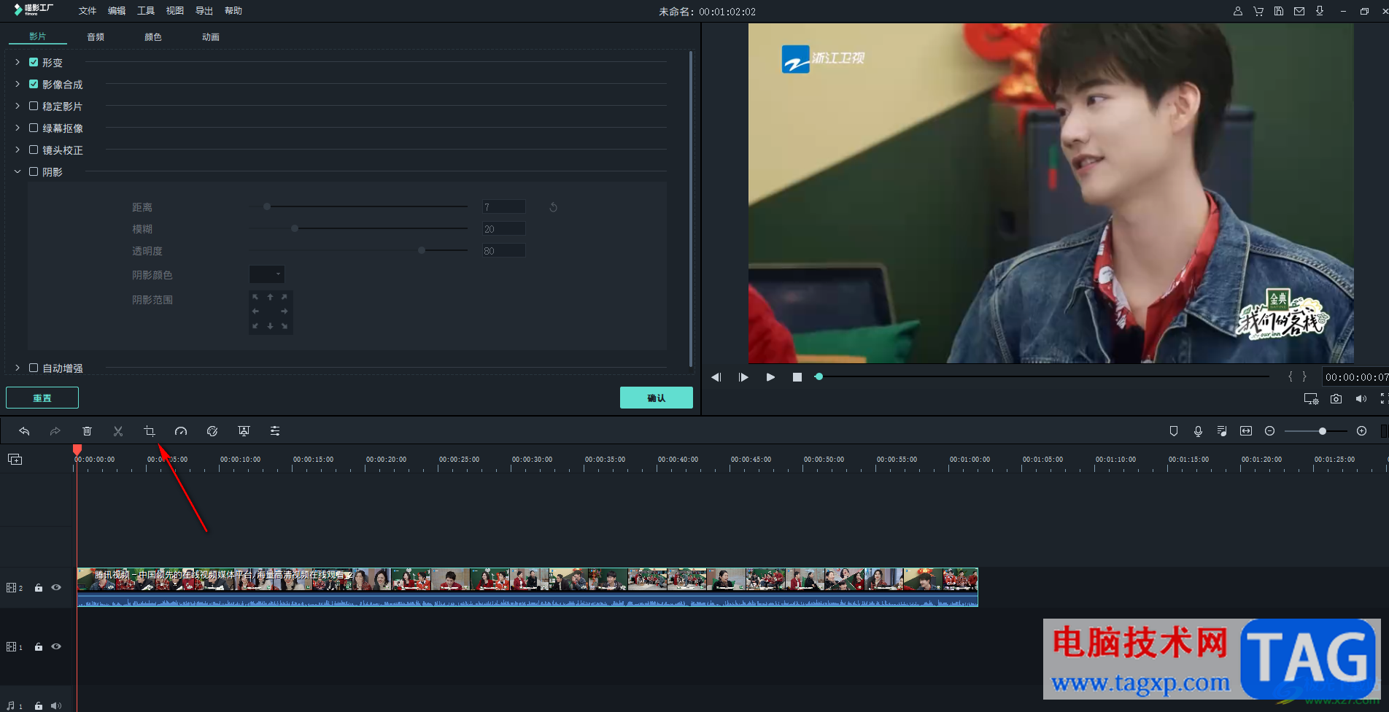
Task: Disable the 形变 checkbox
Action: point(34,63)
